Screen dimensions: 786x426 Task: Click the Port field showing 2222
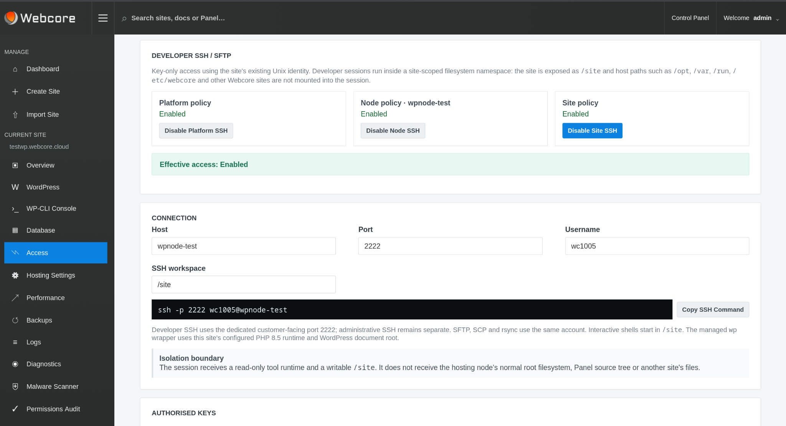450,246
